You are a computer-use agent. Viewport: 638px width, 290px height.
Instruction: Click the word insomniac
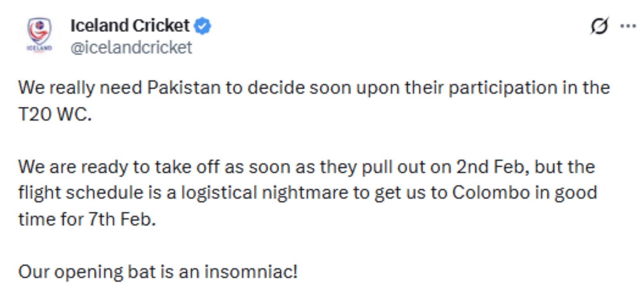(251, 272)
